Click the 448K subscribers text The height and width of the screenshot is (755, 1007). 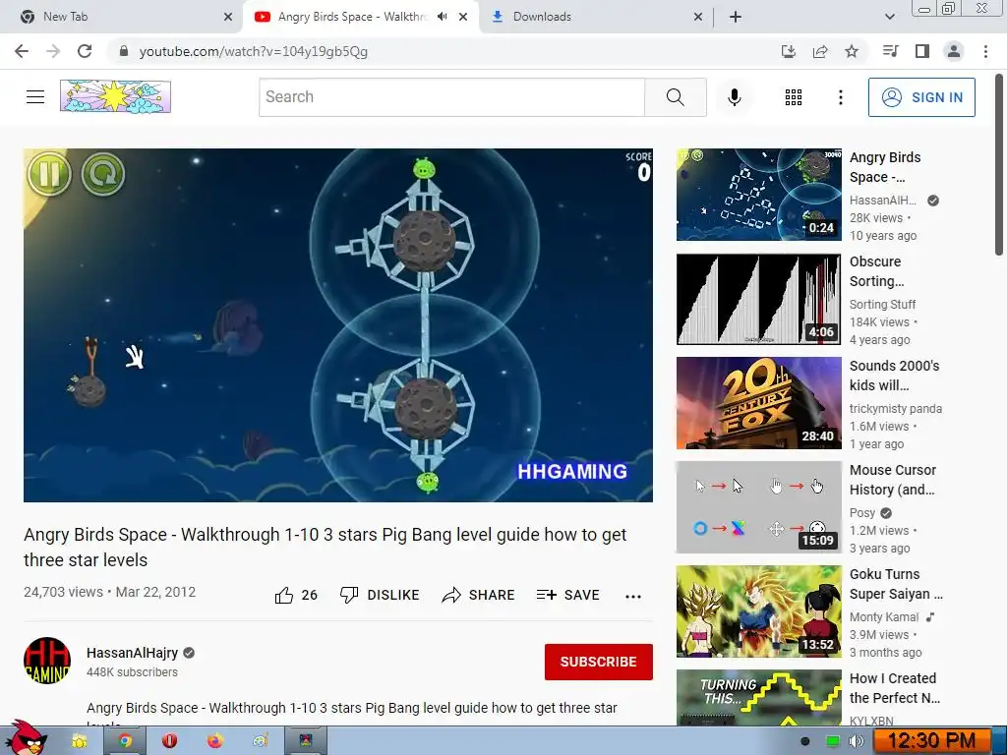coord(133,672)
